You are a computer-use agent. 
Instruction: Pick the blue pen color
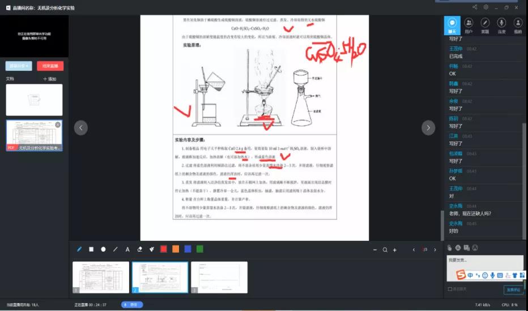[188, 249]
